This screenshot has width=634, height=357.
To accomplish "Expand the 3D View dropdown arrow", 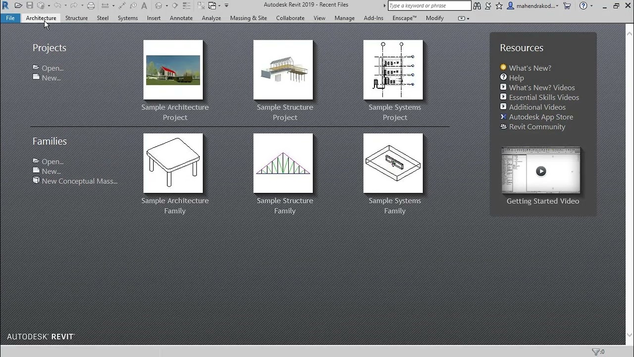I will [x=166, y=6].
